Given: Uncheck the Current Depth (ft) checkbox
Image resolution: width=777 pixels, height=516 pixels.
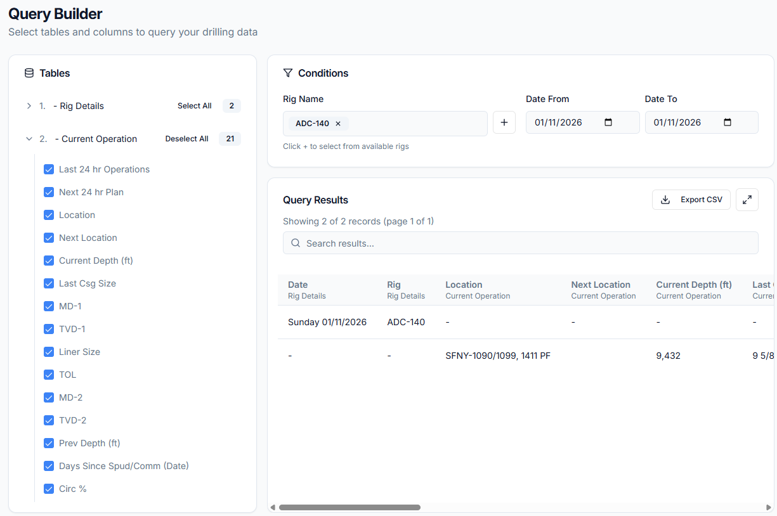Looking at the screenshot, I should click(x=49, y=261).
